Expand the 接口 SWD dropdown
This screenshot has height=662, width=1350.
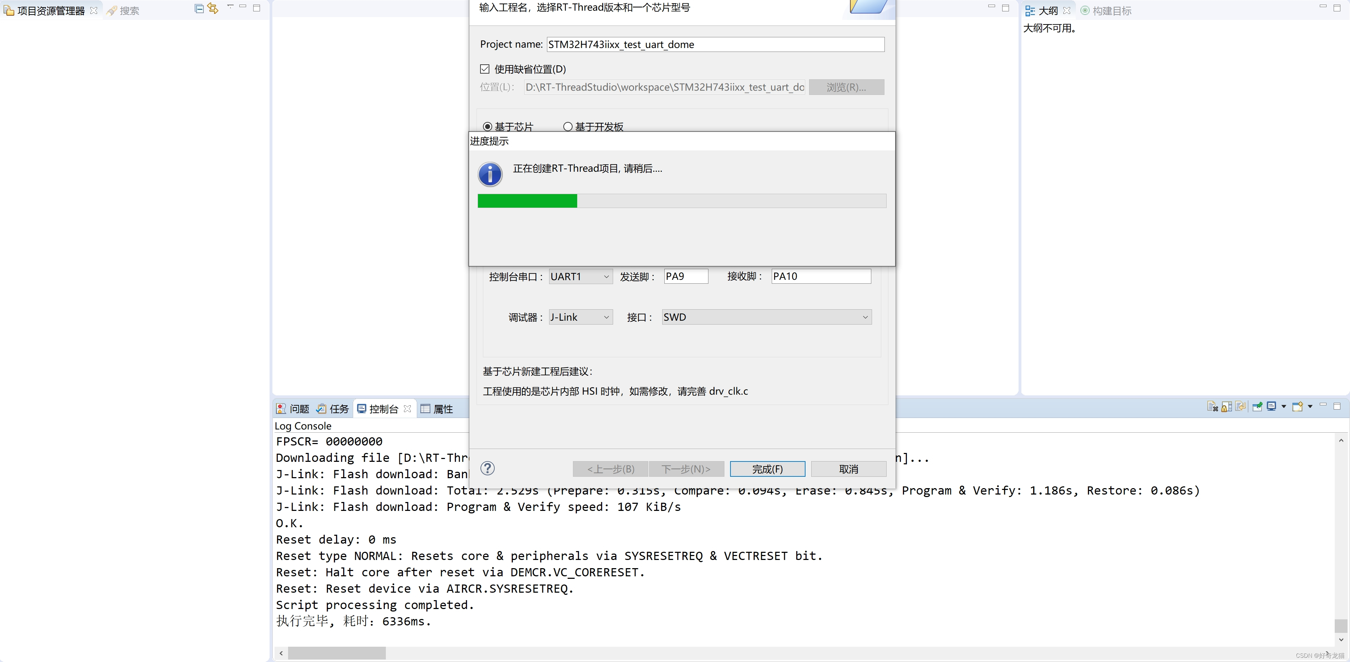point(766,317)
